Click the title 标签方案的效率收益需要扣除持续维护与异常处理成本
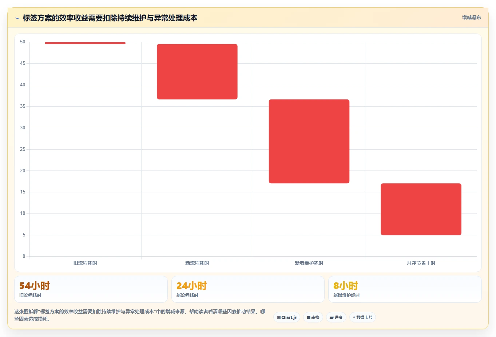Image resolution: width=496 pixels, height=337 pixels. tap(110, 18)
